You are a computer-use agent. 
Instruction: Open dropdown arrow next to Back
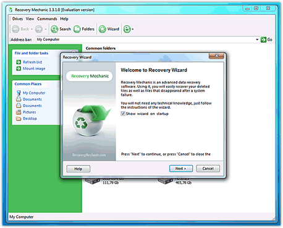(32, 29)
